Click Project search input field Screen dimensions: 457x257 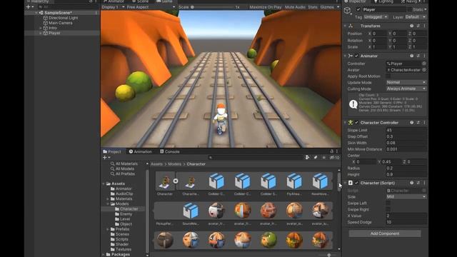256,158
